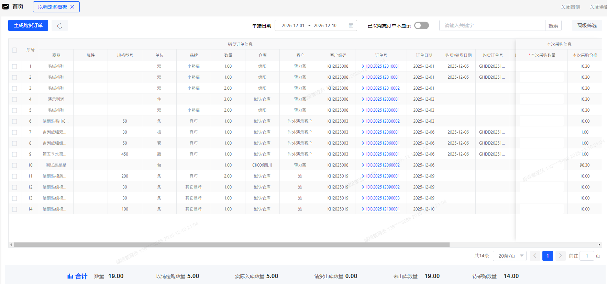Check the select-all header checkbox
The image size is (607, 284).
tap(14, 50)
